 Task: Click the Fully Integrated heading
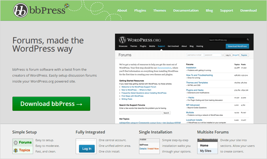(x=90, y=132)
